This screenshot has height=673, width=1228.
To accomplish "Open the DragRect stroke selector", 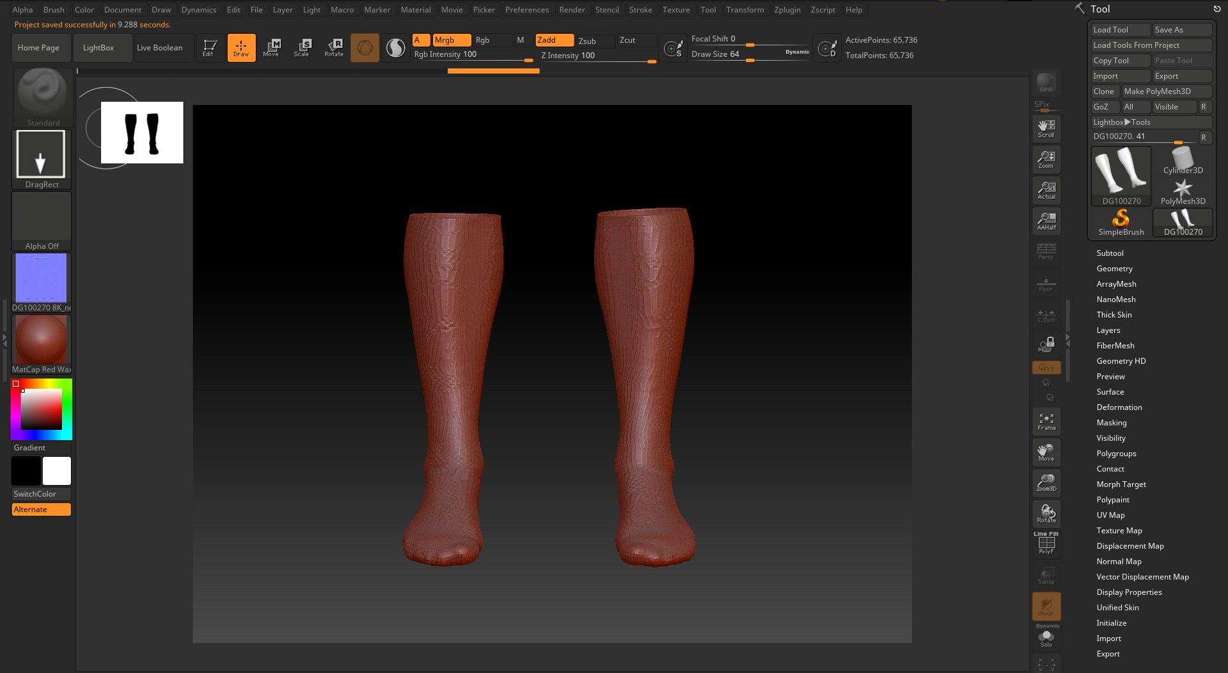I will pyautogui.click(x=42, y=159).
